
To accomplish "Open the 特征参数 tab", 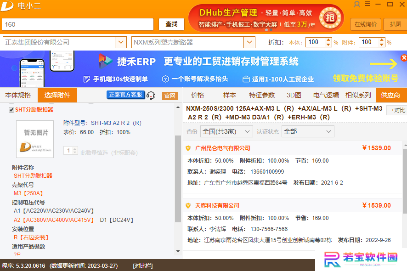I will pos(262,95).
